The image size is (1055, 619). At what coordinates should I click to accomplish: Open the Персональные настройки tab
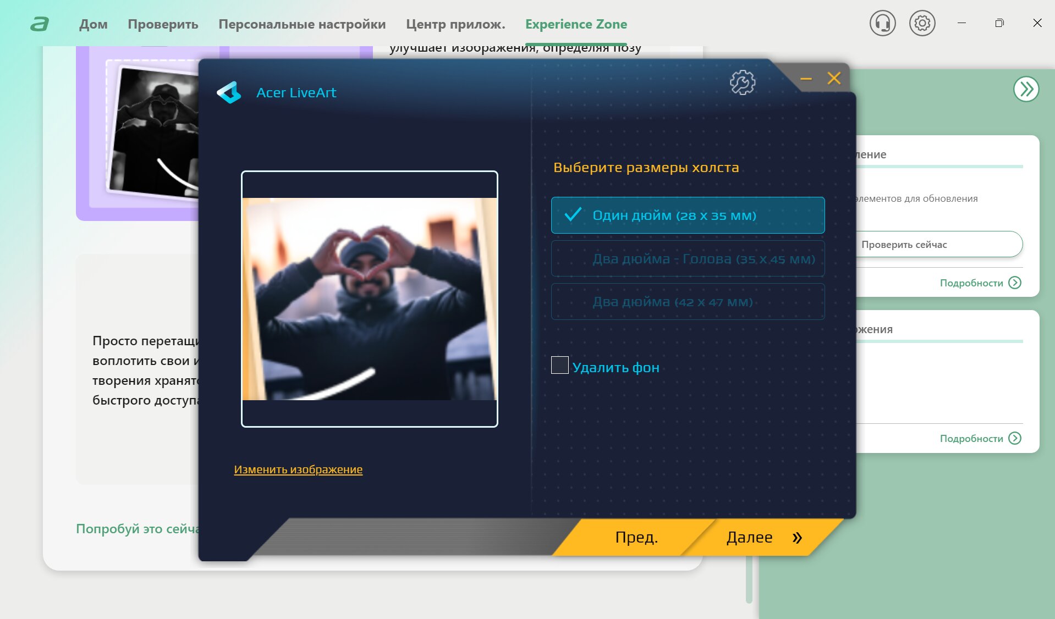(x=302, y=24)
